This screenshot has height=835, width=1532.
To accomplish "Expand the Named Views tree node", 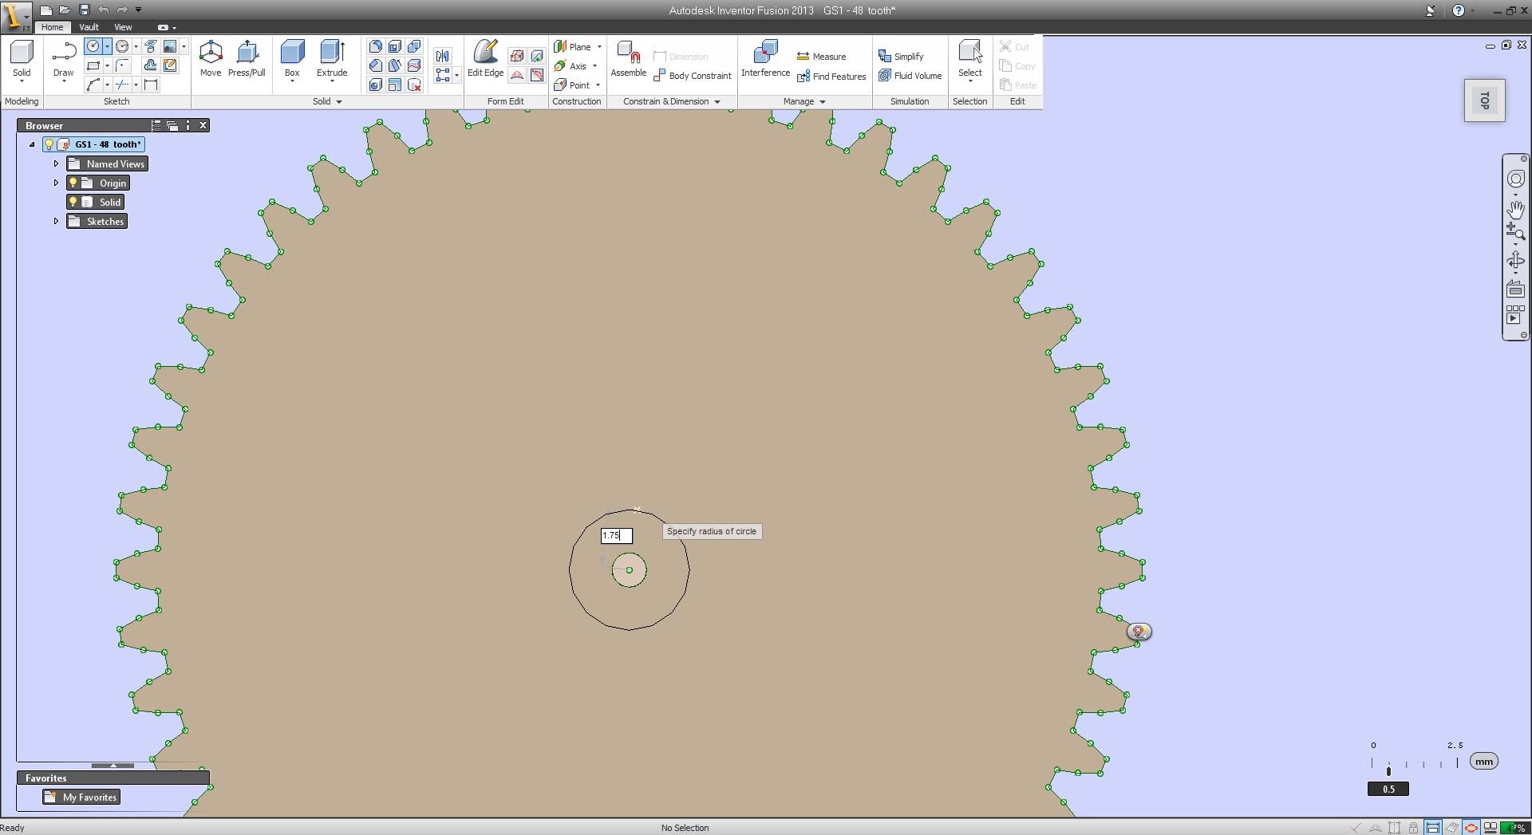I will click(56, 163).
